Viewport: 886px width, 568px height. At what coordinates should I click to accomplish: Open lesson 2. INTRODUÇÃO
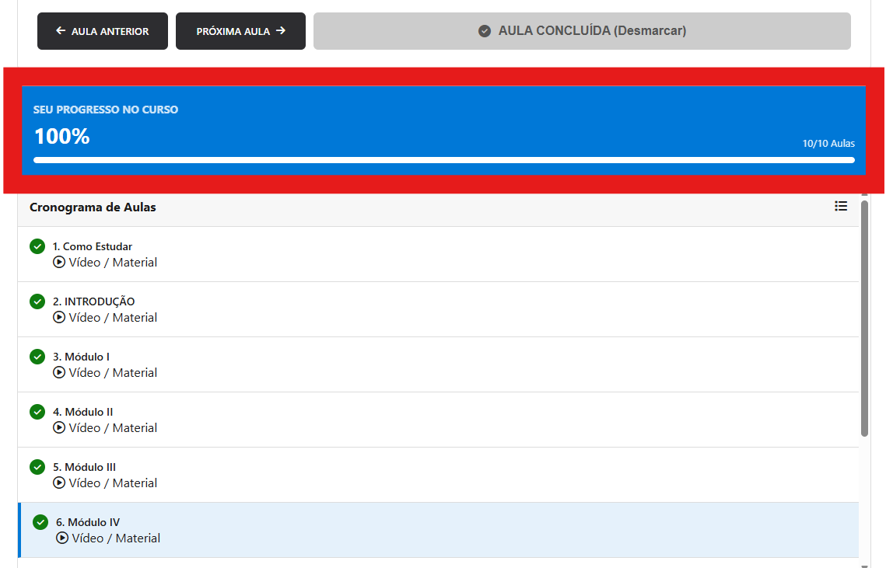(x=439, y=309)
